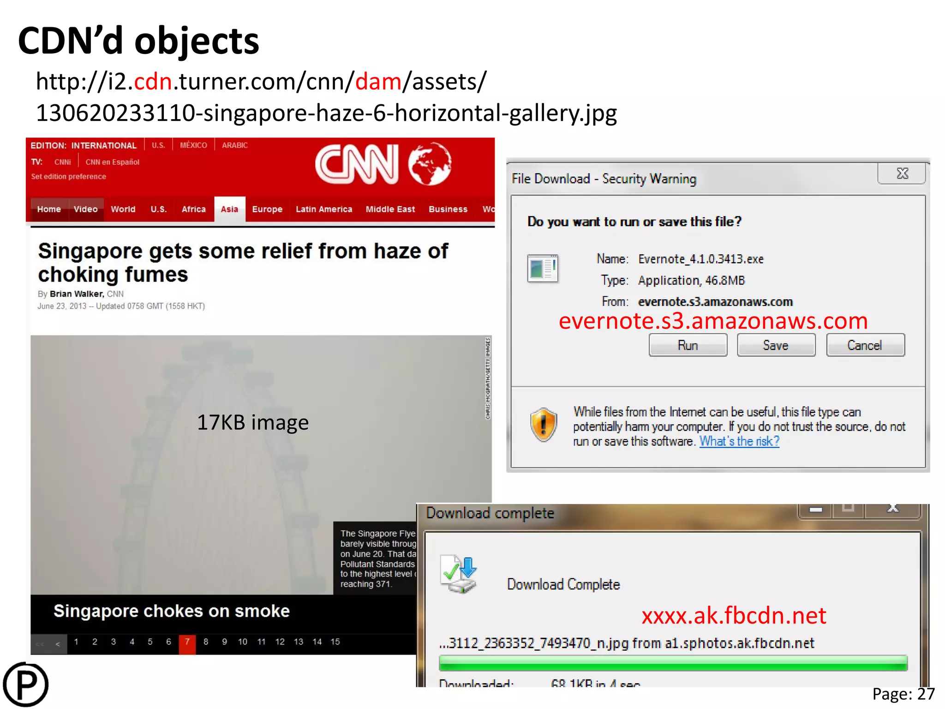This screenshot has height=709, width=945.
Task: Go to gallery image 14
Action: 317,642
